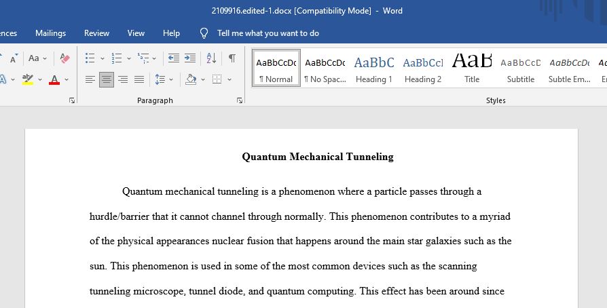Open the Text Highlight Color dropdown arrow
607x308 pixels.
coord(40,79)
